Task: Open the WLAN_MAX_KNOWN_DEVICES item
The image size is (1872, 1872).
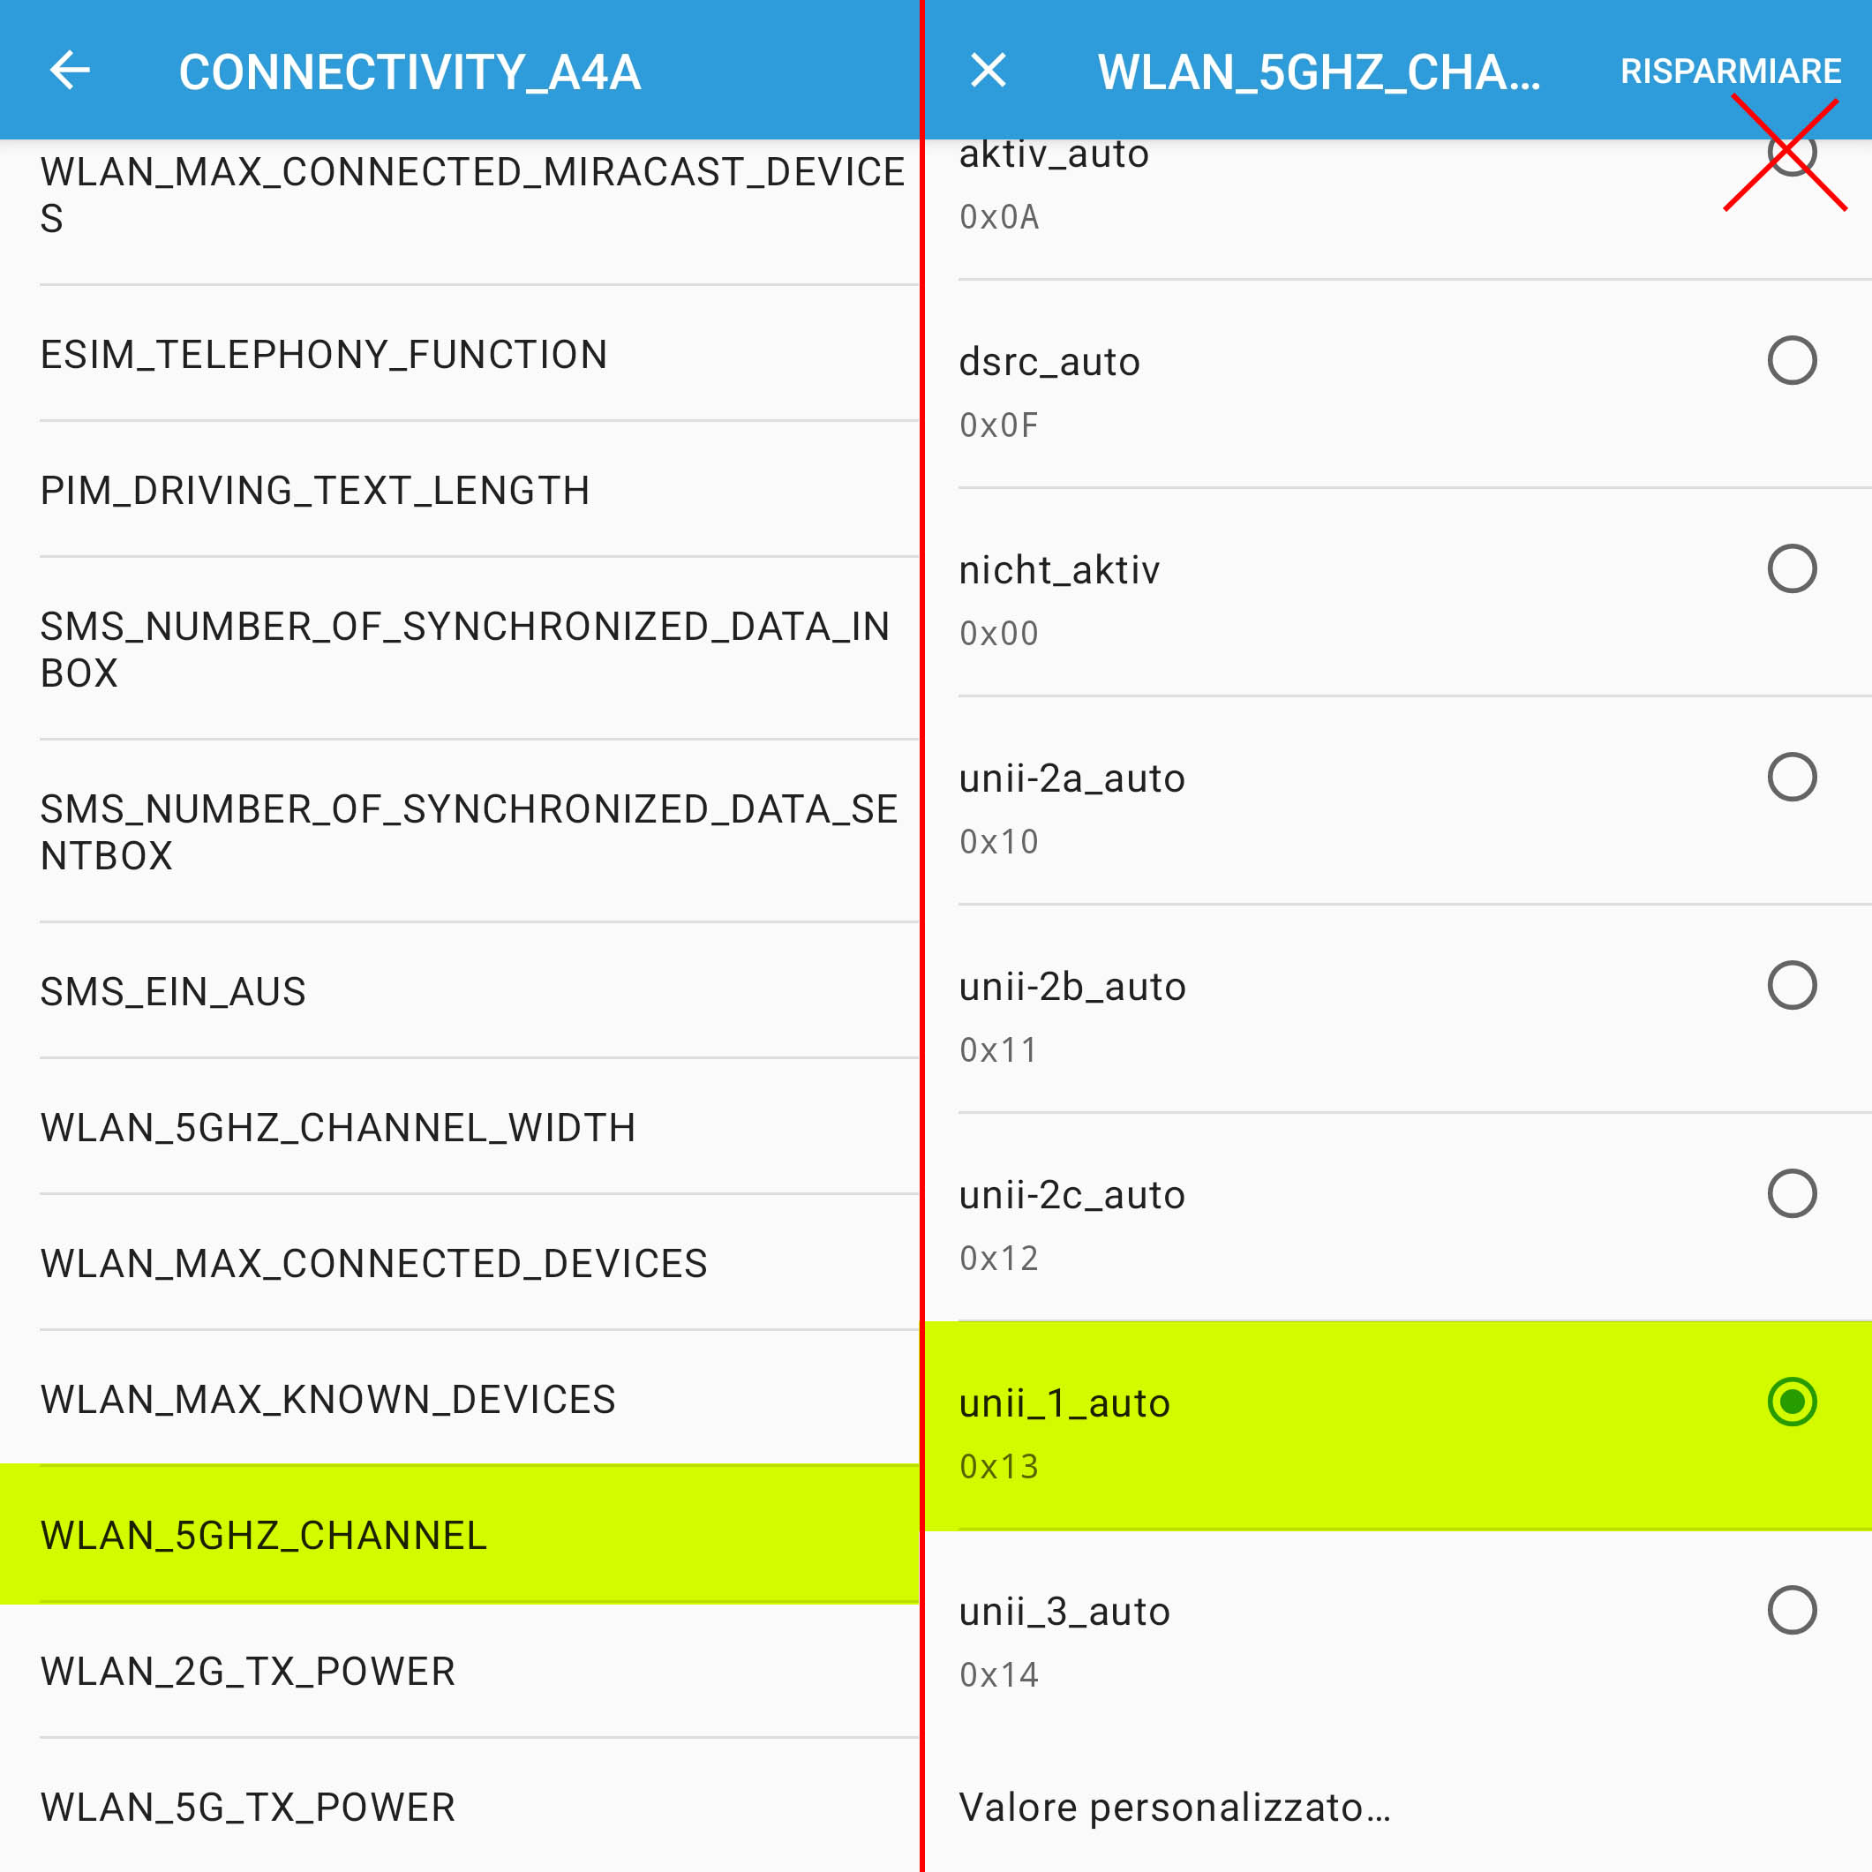Action: [327, 1399]
